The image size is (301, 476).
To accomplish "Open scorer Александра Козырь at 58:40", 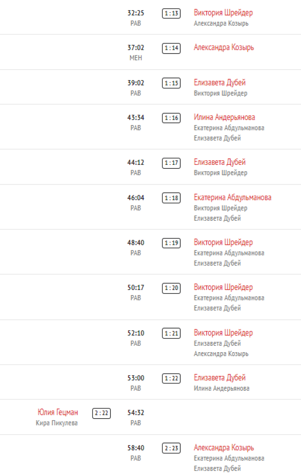I will tap(224, 448).
